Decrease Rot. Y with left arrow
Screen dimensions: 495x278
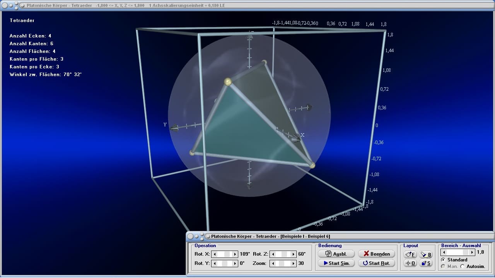pos(215,263)
